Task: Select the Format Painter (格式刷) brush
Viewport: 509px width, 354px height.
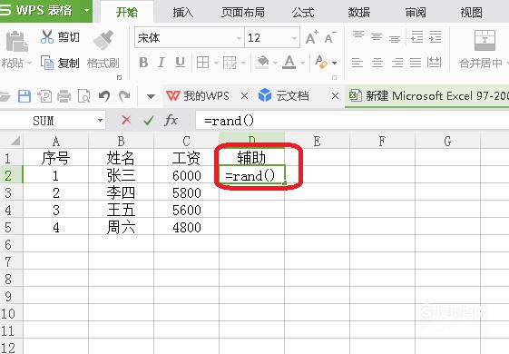Action: (x=103, y=49)
